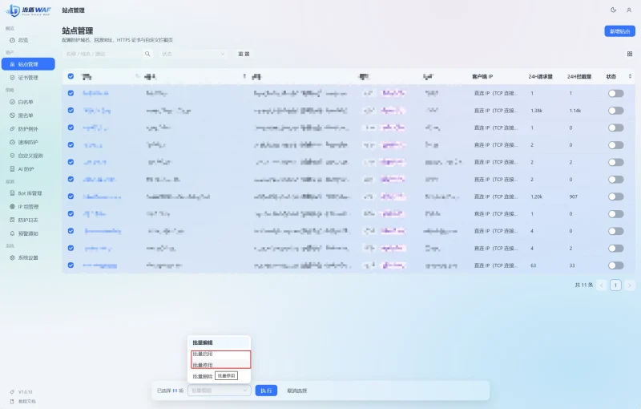Image resolution: width=641 pixels, height=409 pixels.
Task: Click the search magnifier icon
Action: click(147, 54)
